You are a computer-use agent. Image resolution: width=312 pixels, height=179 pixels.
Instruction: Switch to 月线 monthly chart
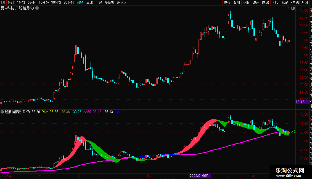[x=99, y=2]
